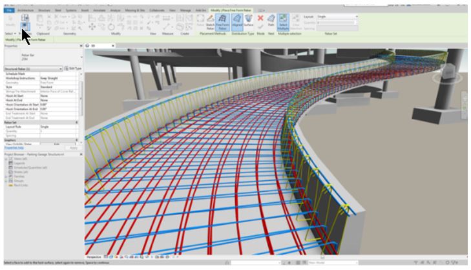
Task: Open the Layout dropdown set to Single
Action: click(337, 17)
